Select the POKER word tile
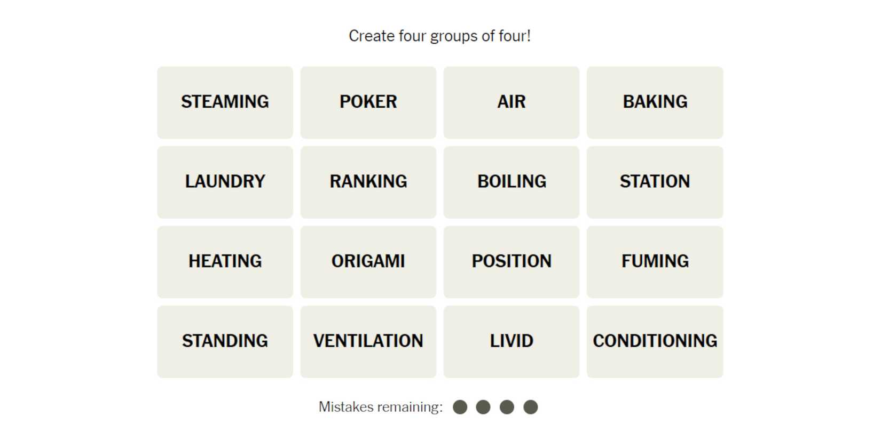The height and width of the screenshot is (440, 881). (x=368, y=102)
